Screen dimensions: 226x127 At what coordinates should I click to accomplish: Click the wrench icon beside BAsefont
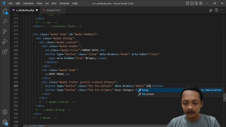(x=140, y=94)
